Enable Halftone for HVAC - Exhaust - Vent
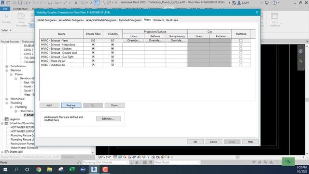 240,41
